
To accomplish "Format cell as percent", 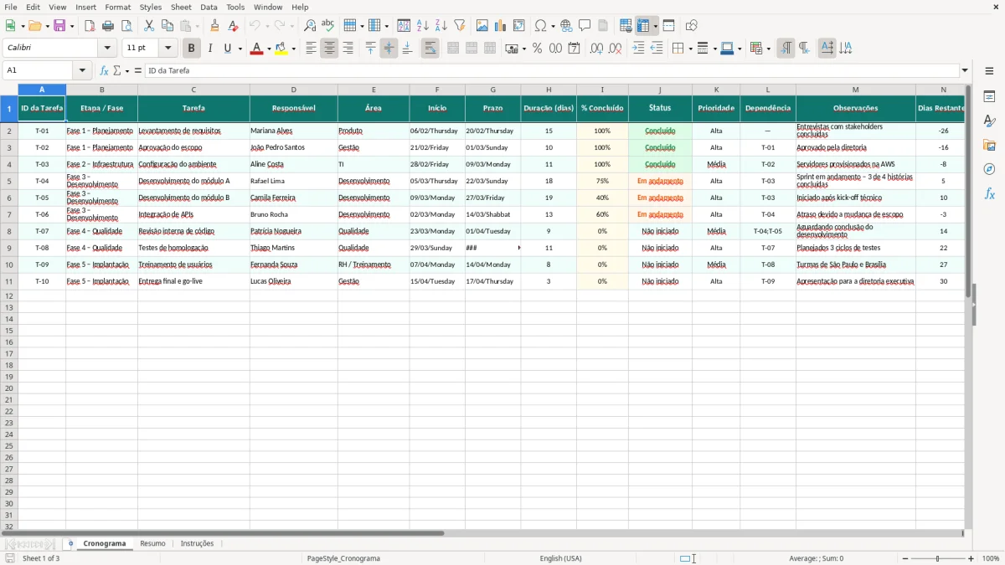I will (x=538, y=49).
